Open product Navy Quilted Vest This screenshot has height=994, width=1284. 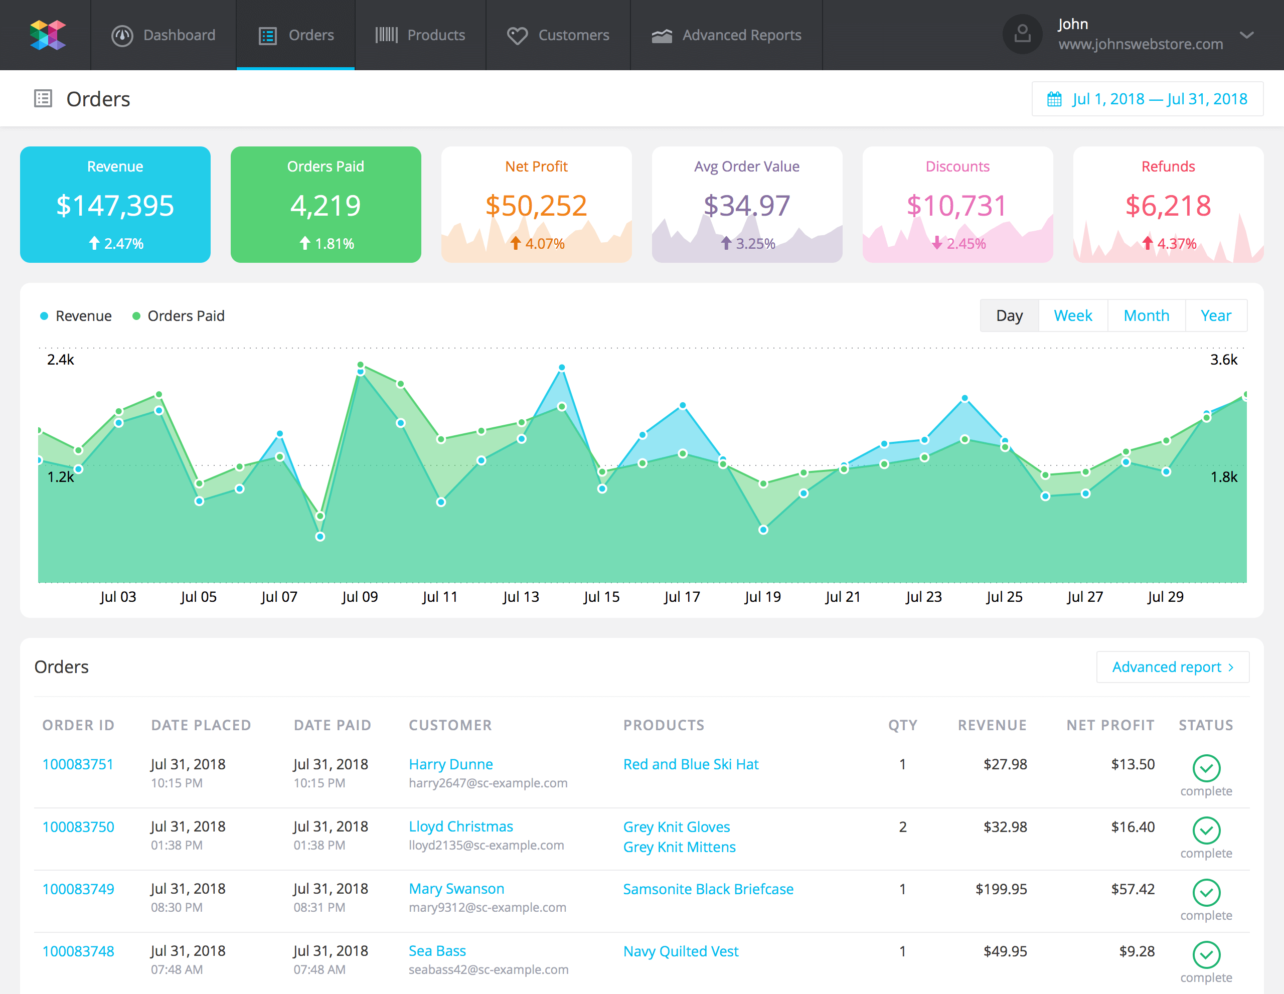click(x=681, y=951)
